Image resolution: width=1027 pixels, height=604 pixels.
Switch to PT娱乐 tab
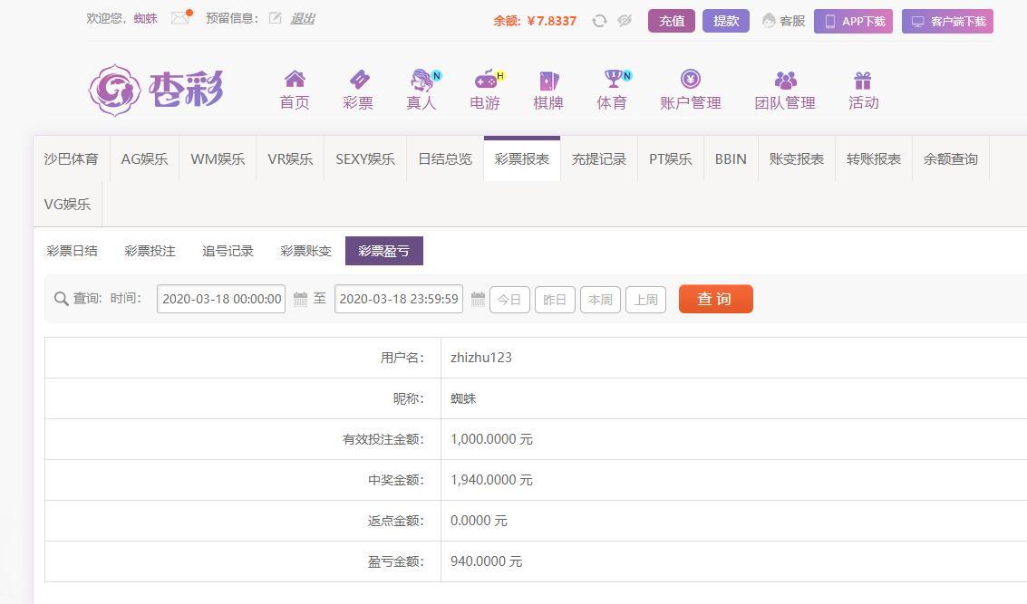point(671,159)
